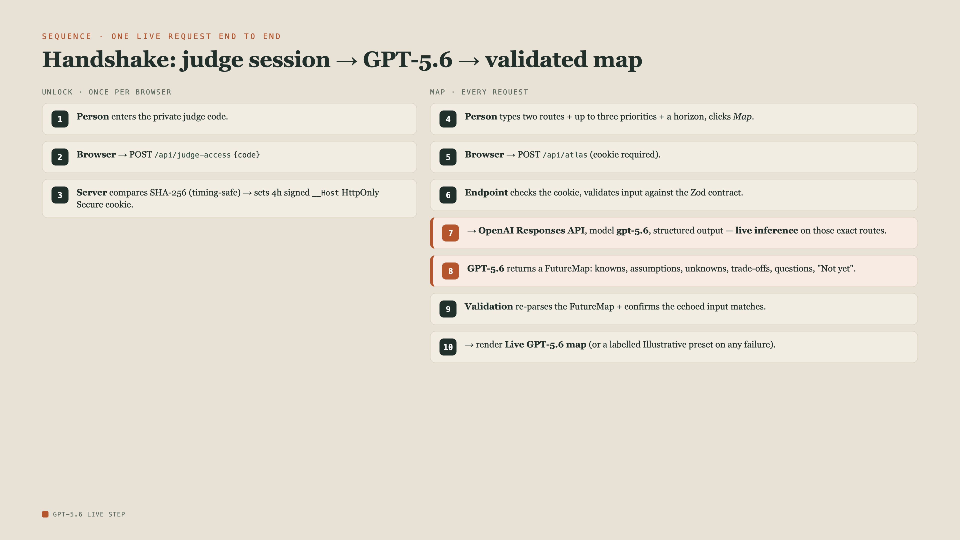Click the step 10 number badge

pyautogui.click(x=448, y=347)
